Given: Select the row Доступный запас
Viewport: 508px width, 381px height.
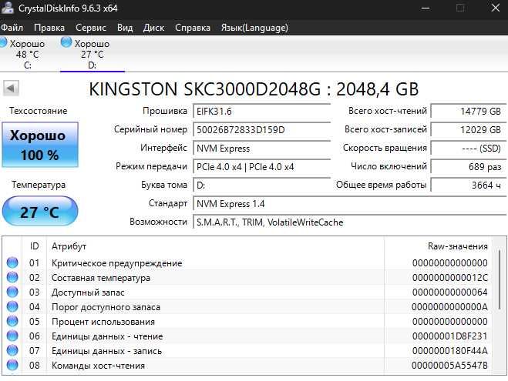Looking at the screenshot, I should click(x=247, y=292).
